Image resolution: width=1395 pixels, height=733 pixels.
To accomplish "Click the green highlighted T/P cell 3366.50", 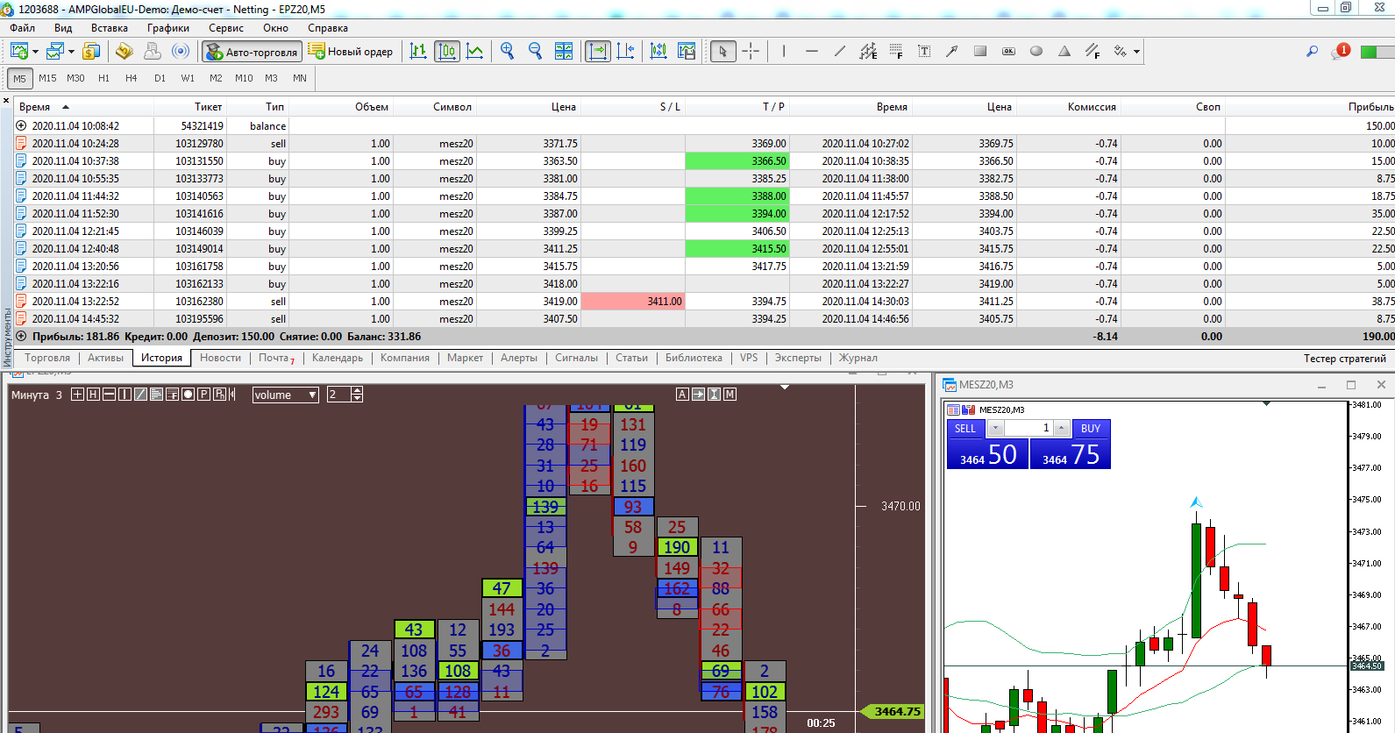I will coord(736,161).
